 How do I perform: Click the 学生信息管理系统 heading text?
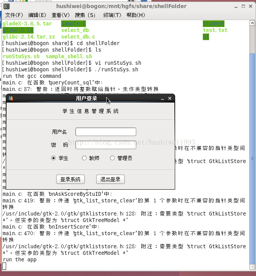[x=90, y=111]
